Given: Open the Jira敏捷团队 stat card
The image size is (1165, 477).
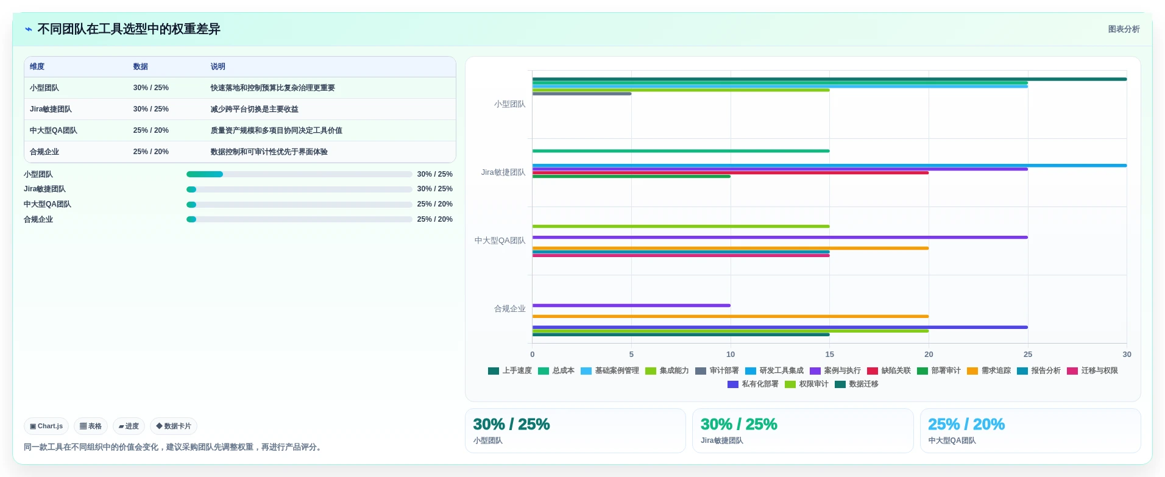Looking at the screenshot, I should click(x=802, y=431).
